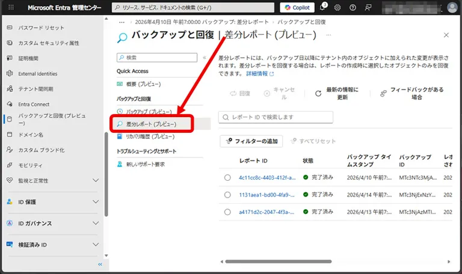The height and width of the screenshot is (274, 462).
Task: Click フィードバックがある場合 button
Action: (x=411, y=93)
